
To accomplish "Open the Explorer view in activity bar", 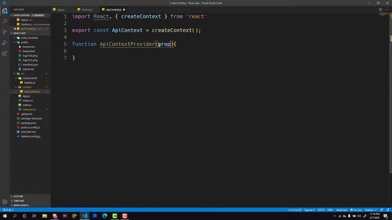I will (5, 11).
